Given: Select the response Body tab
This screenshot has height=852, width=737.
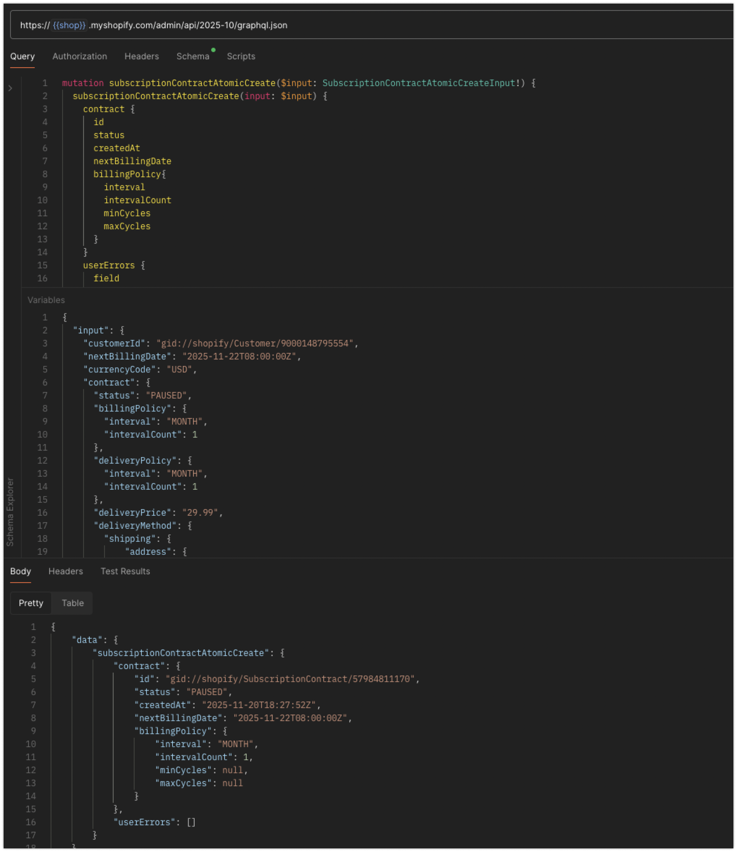Looking at the screenshot, I should (21, 571).
